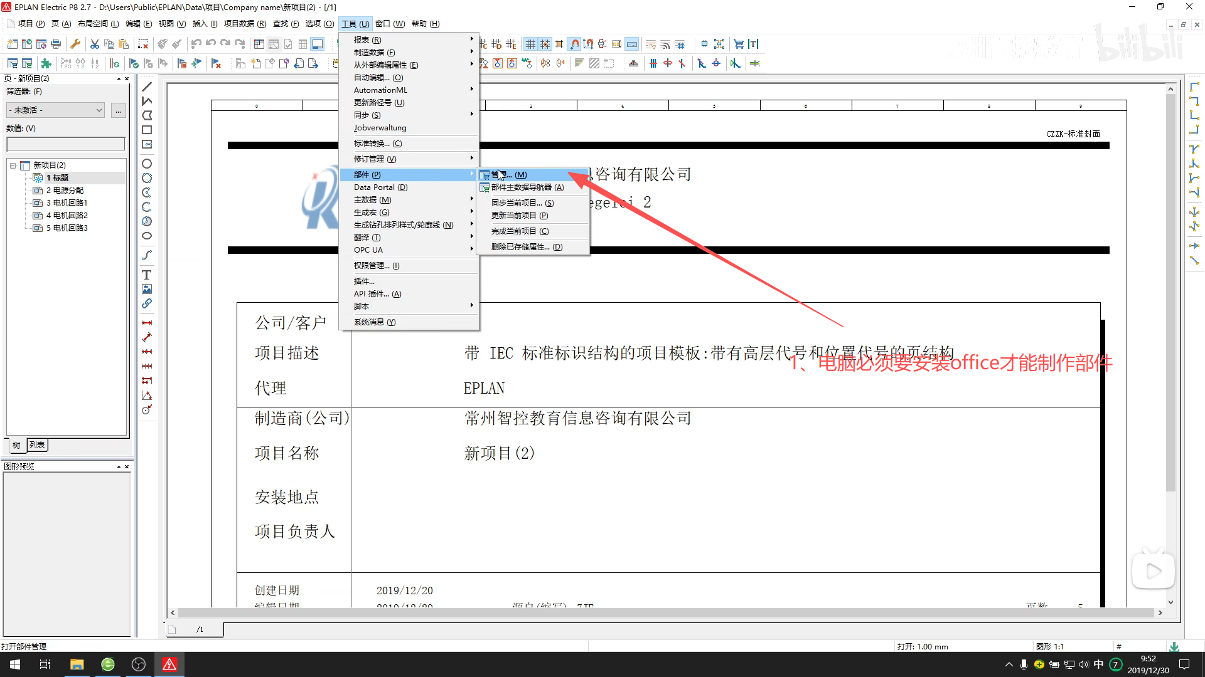Open EPLAN app in Windows taskbar

[x=169, y=664]
